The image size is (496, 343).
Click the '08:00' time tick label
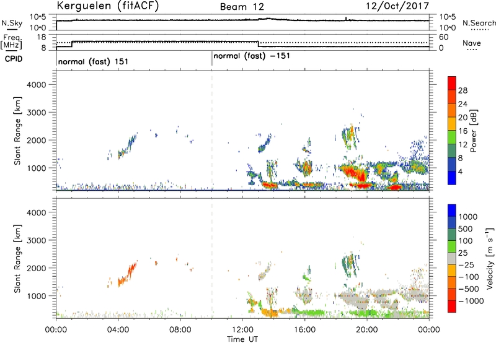180,330
